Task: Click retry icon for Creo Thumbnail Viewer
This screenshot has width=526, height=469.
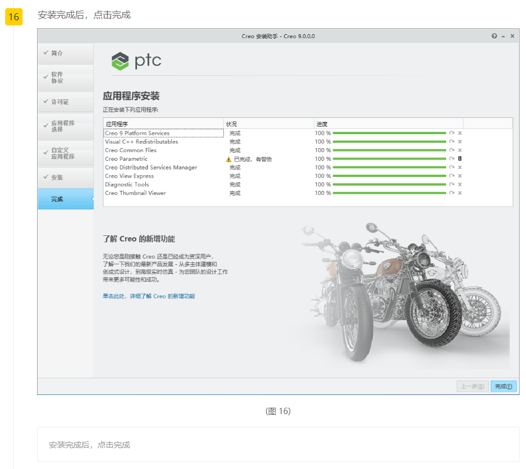Action: tap(451, 193)
